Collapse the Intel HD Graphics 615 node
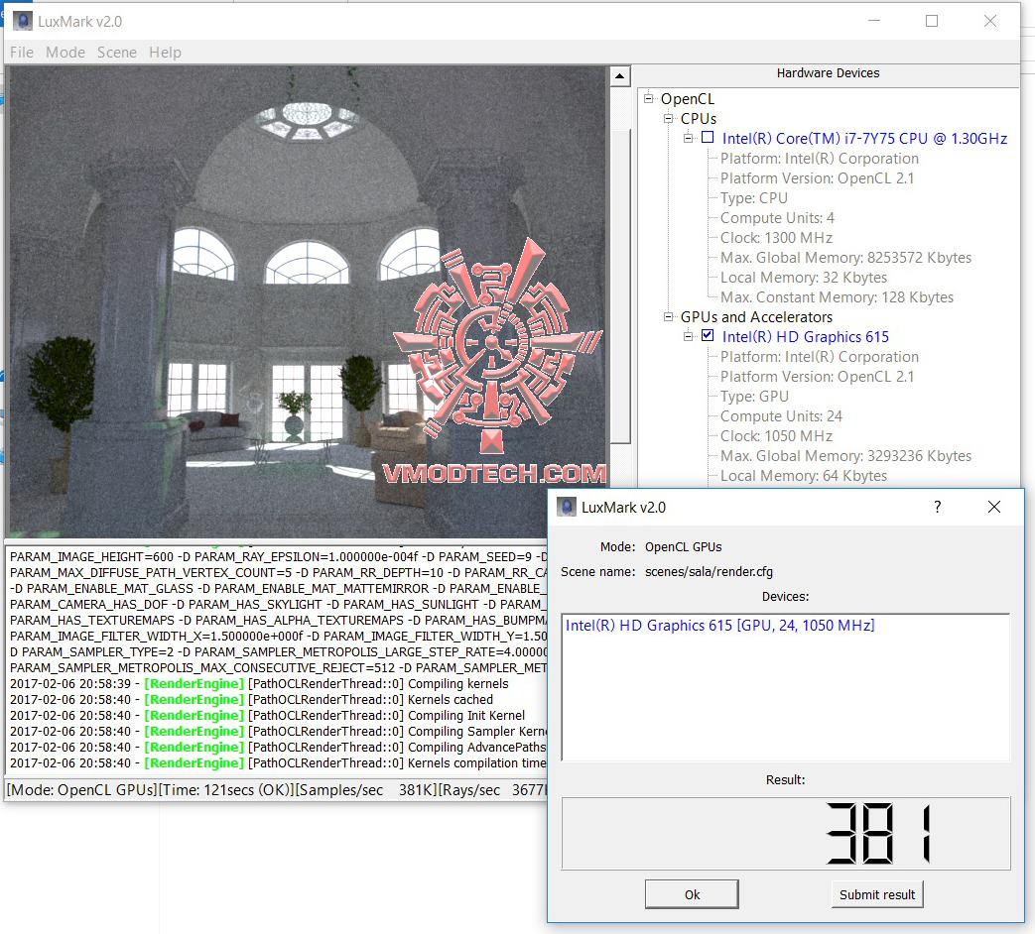Viewport: 1035px width, 934px height. point(689,336)
